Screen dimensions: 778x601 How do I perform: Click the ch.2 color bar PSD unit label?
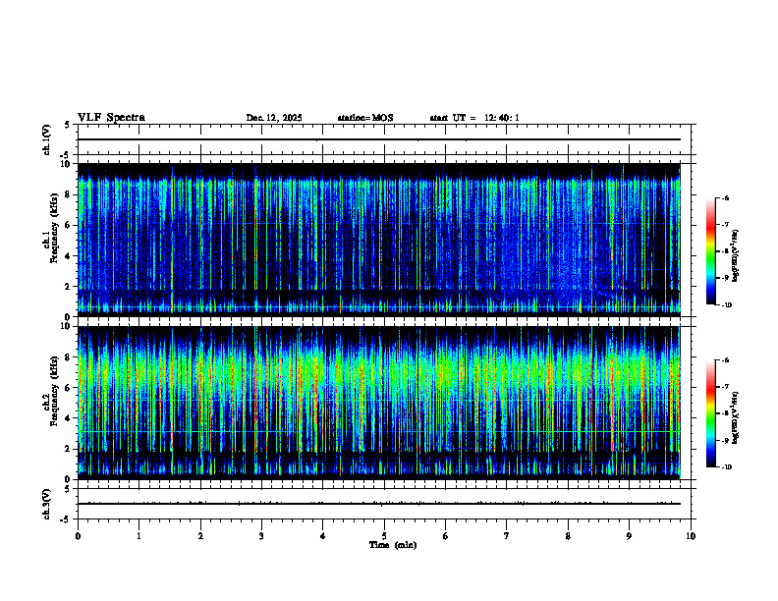[x=736, y=417]
